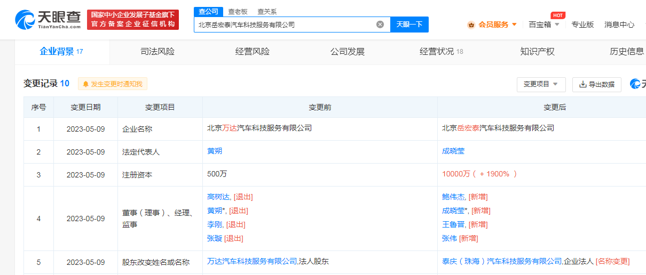Select the 查公司 search tab

point(208,11)
